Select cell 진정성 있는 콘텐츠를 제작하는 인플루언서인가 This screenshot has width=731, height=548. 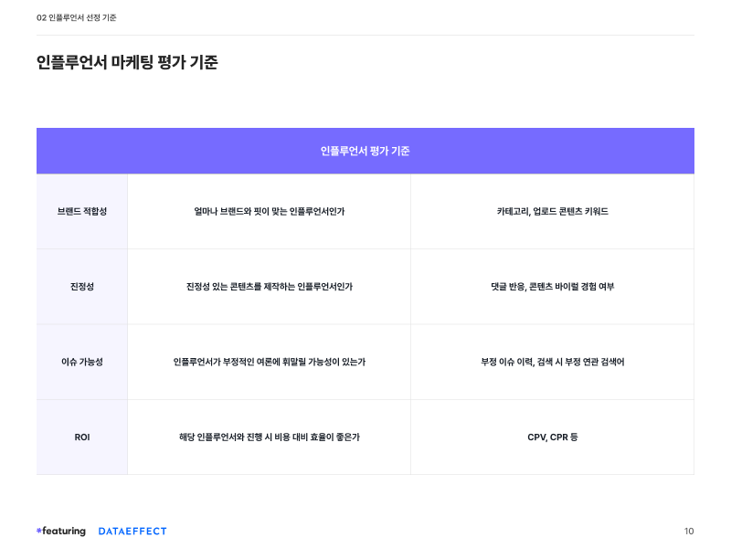pos(269,287)
